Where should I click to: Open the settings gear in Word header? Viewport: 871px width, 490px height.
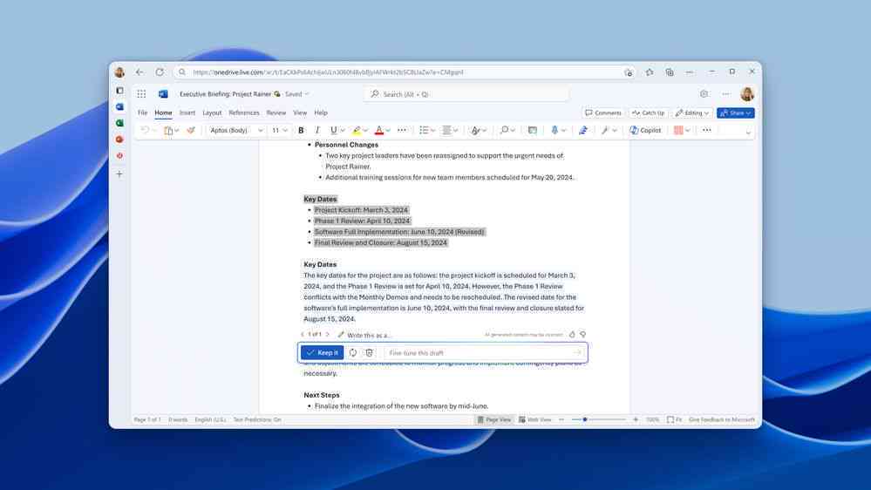point(704,94)
